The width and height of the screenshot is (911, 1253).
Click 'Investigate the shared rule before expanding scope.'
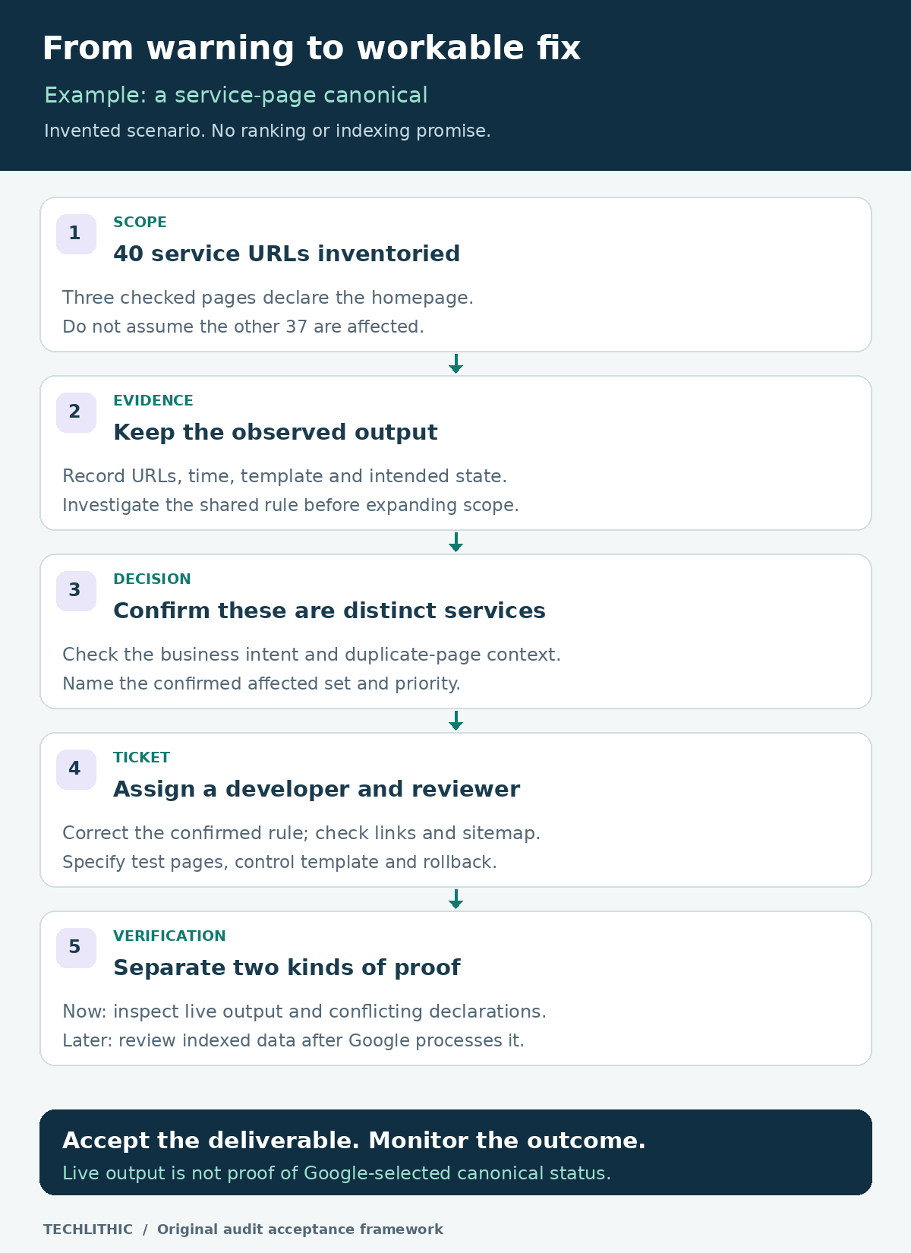(291, 505)
